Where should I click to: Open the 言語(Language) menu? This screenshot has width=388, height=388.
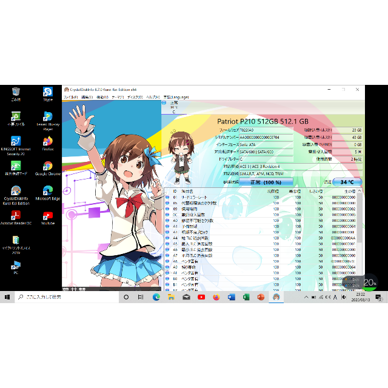176,97
